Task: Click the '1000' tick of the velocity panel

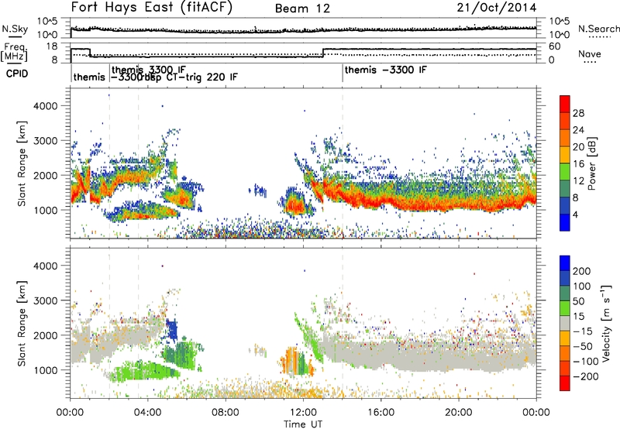Action: 46,370
